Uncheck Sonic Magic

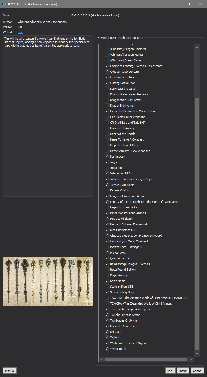[107, 281]
